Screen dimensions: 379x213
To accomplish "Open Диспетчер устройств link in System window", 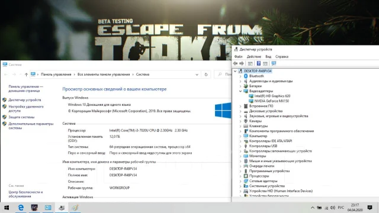I will click(25, 100).
